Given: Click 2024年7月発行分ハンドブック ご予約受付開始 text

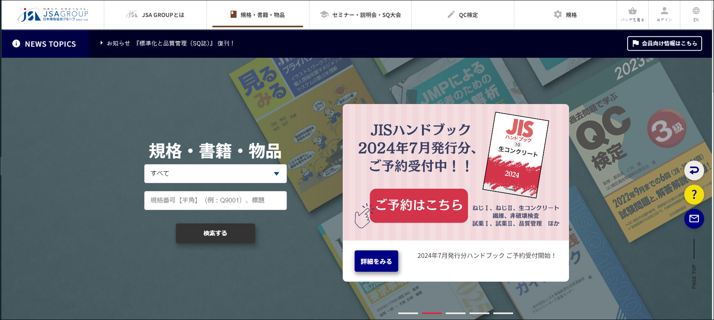Looking at the screenshot, I should pos(487,256).
